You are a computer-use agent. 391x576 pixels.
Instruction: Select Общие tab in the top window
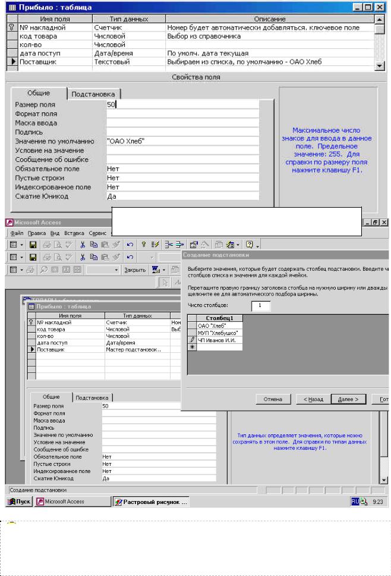tap(39, 93)
